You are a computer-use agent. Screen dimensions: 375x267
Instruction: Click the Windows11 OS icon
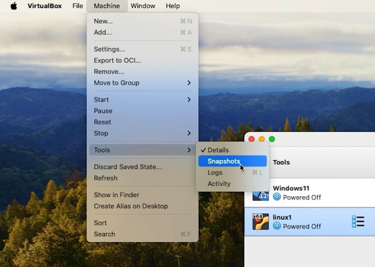tap(261, 196)
